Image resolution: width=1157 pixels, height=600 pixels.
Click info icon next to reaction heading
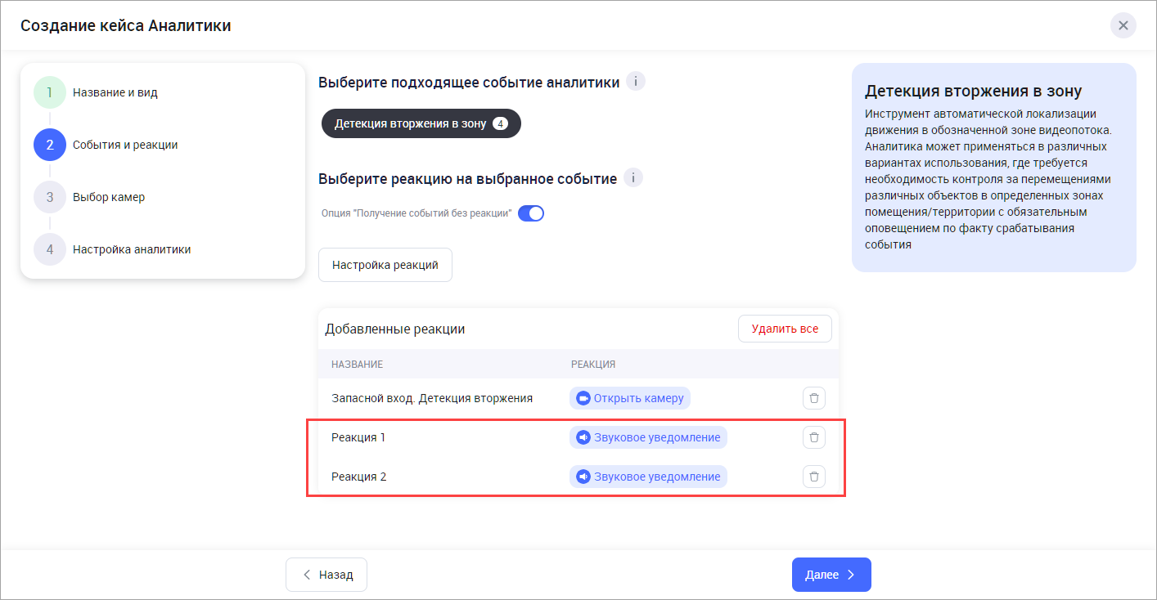[x=633, y=178]
